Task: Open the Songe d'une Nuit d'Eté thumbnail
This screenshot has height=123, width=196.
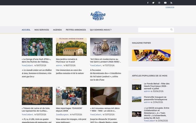Action: 37,47
